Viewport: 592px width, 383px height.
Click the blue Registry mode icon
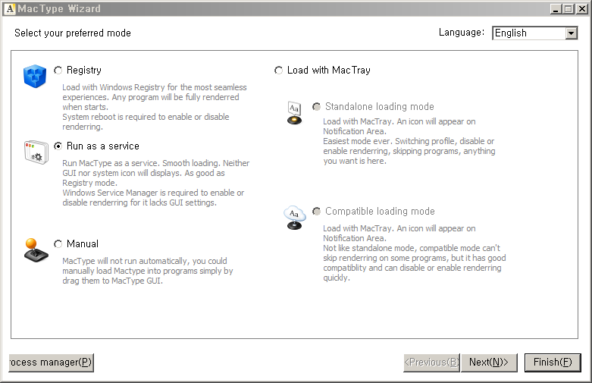click(x=35, y=76)
